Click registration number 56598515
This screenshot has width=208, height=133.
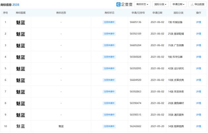click(x=136, y=115)
